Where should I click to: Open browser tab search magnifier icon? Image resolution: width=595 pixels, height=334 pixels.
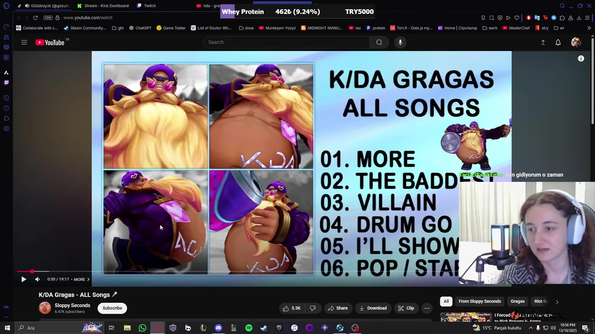tap(562, 6)
